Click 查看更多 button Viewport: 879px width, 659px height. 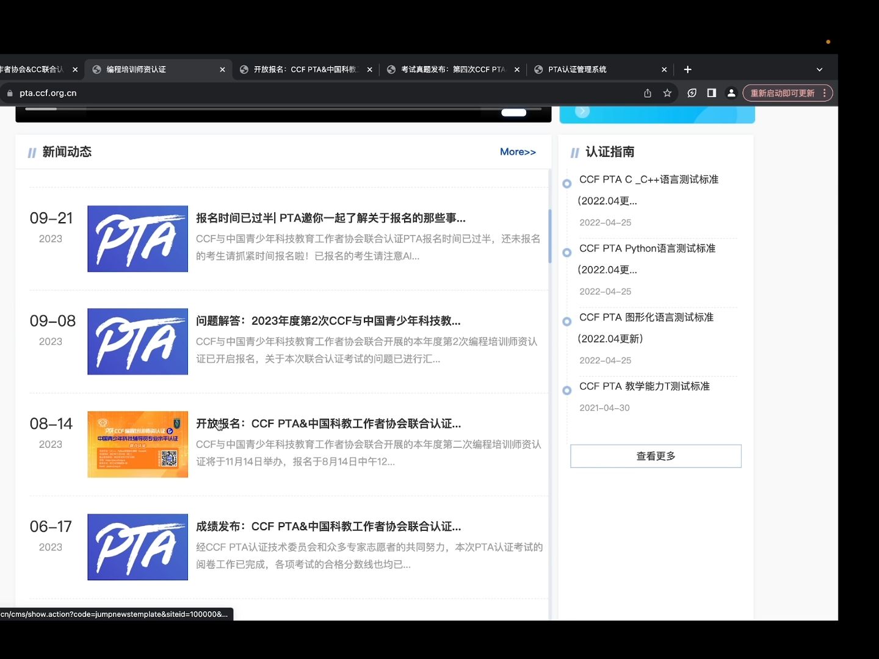pos(656,456)
